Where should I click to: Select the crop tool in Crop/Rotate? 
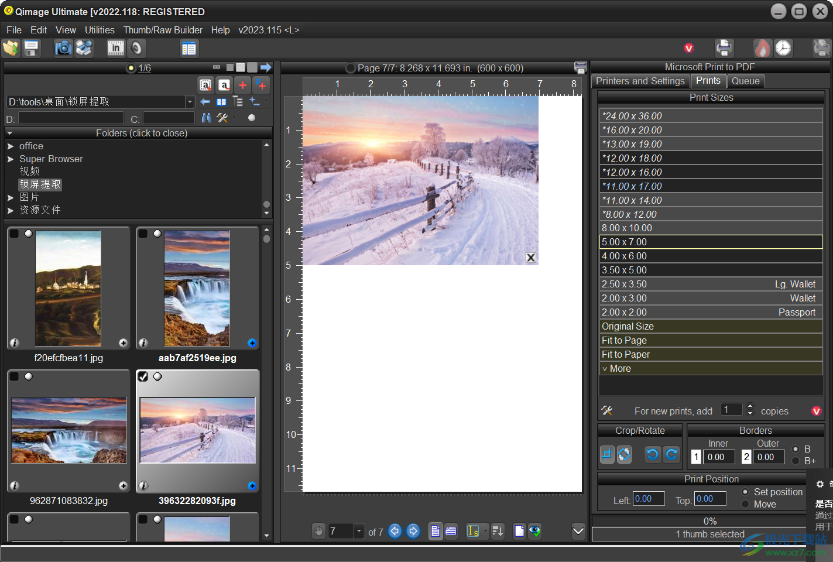pyautogui.click(x=607, y=454)
